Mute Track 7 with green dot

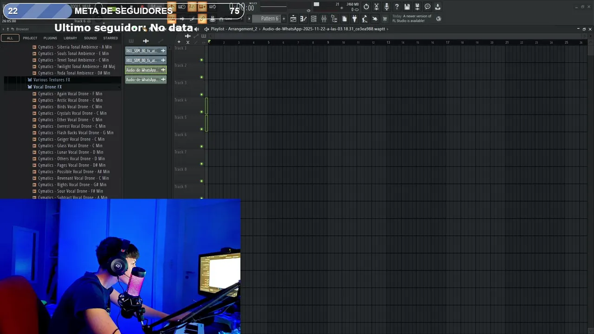(201, 163)
